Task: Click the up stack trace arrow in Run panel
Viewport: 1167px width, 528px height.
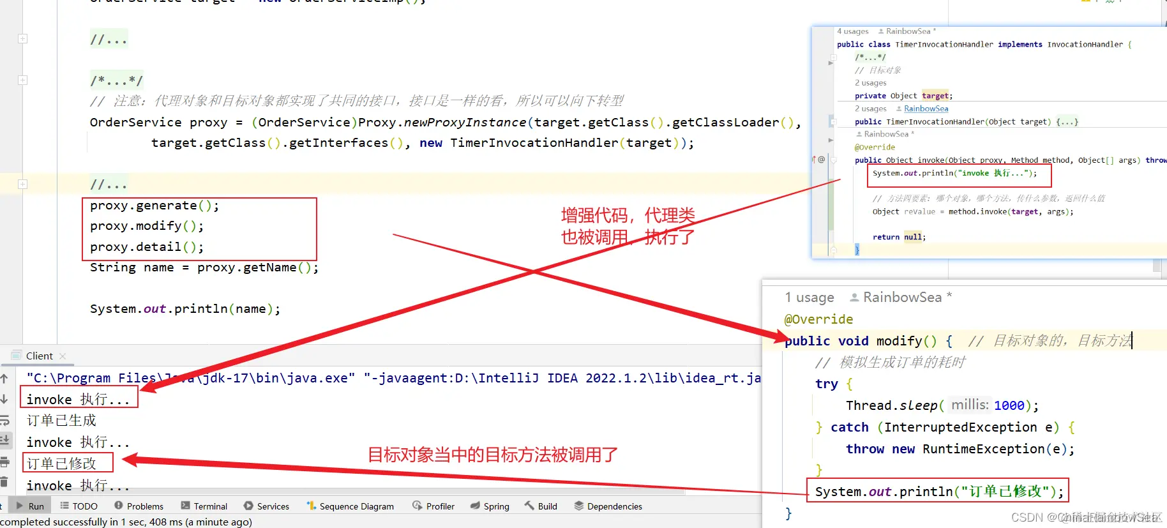Action: (4, 378)
